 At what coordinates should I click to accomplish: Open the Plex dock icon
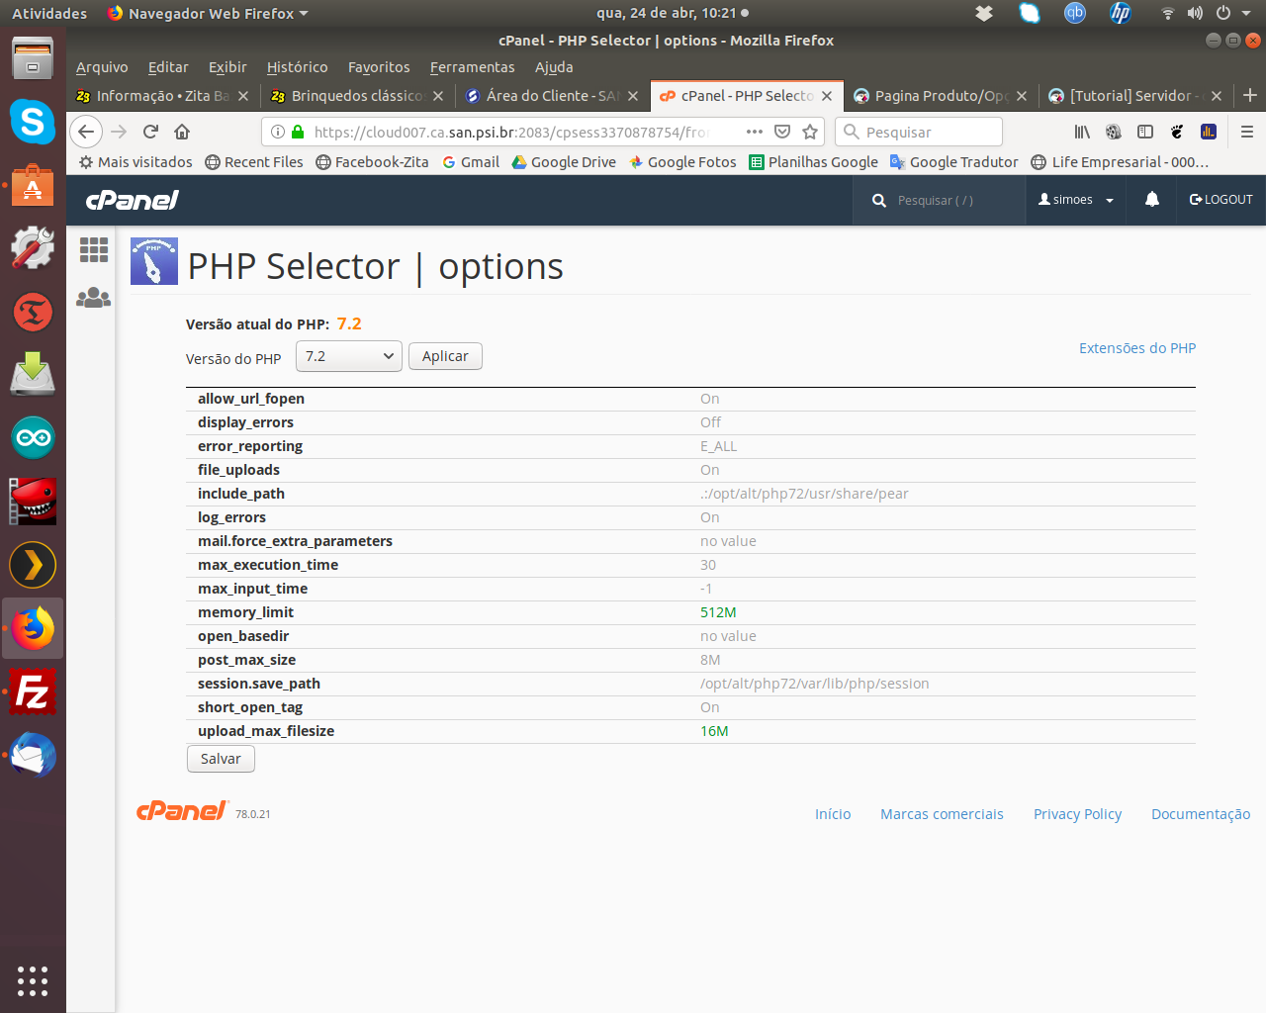(x=33, y=565)
